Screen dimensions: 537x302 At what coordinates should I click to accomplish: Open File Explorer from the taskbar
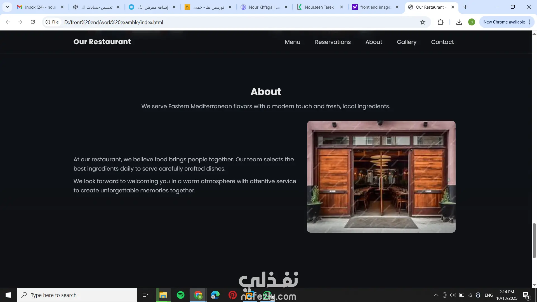tap(163, 295)
